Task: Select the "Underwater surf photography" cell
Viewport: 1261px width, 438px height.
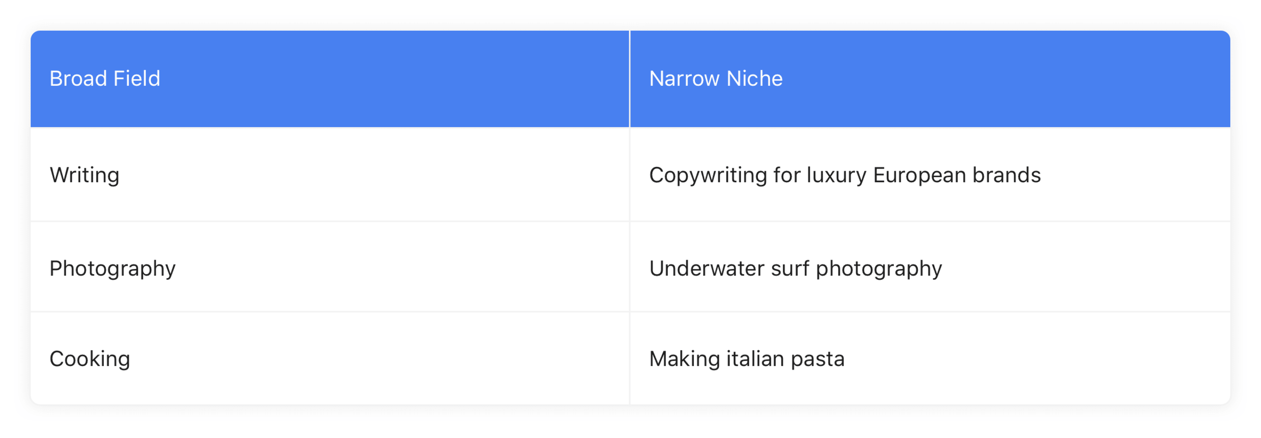Action: click(x=930, y=267)
